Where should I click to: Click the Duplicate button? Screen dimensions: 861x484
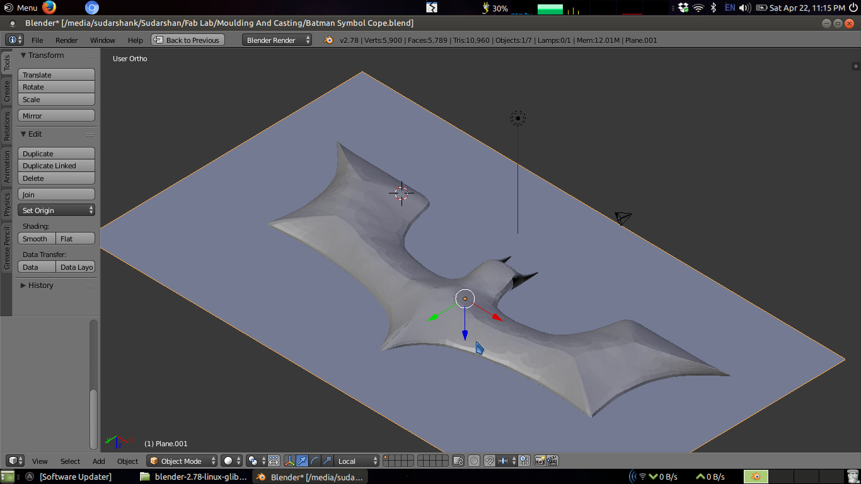click(57, 154)
